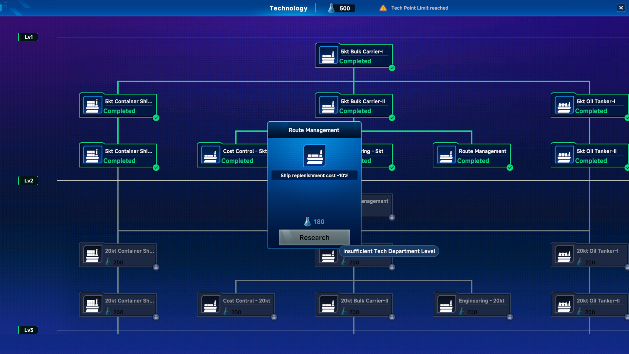
Task: Click the Route Management popup title bar
Action: (x=314, y=130)
